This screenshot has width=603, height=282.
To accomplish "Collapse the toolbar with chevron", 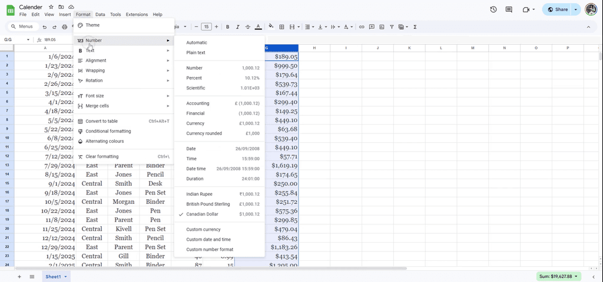I will coord(588,27).
